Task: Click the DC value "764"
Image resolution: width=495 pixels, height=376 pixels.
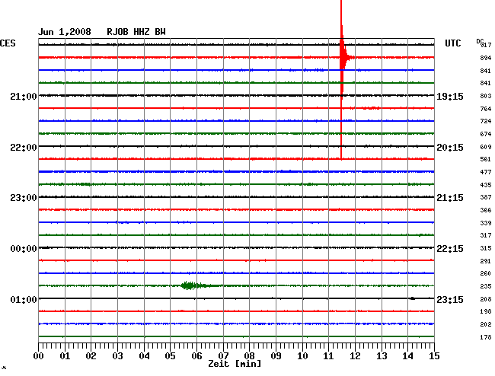Action: point(486,109)
